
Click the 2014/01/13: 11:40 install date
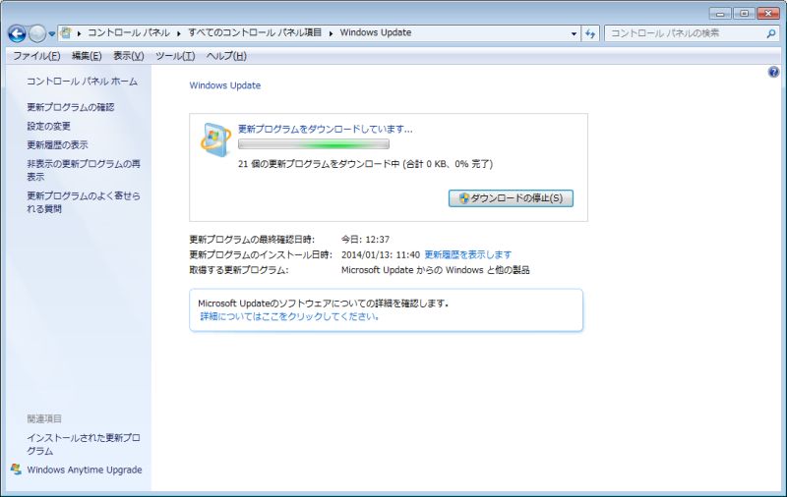(x=381, y=255)
